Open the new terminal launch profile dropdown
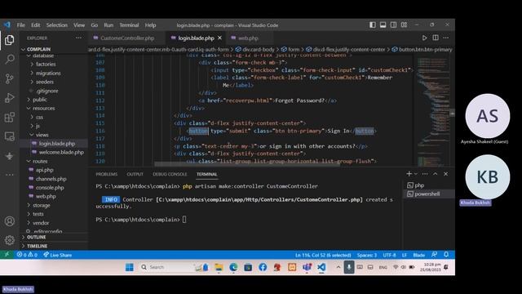 416,174
